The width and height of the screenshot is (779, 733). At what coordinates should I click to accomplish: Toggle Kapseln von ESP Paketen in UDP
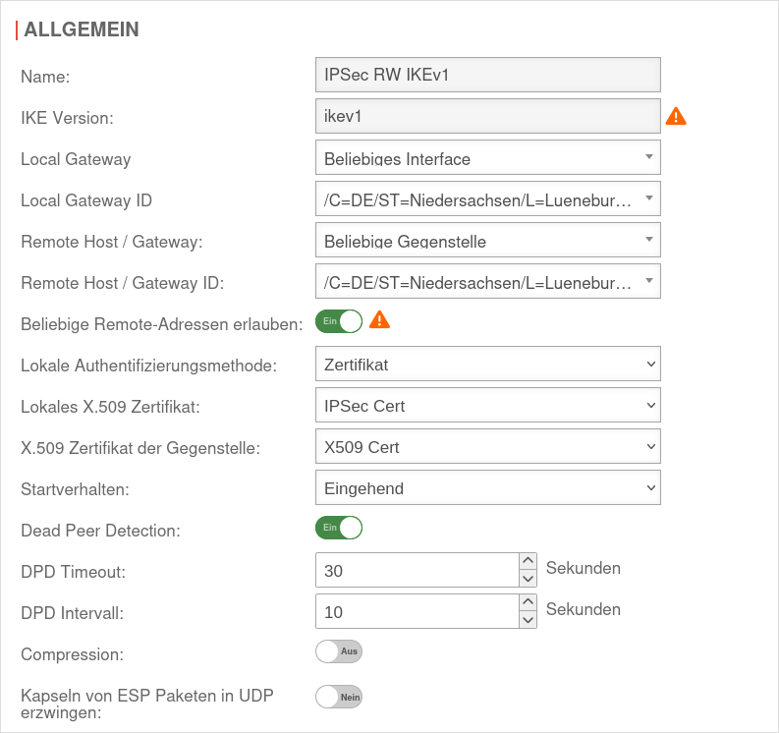pyautogui.click(x=339, y=697)
